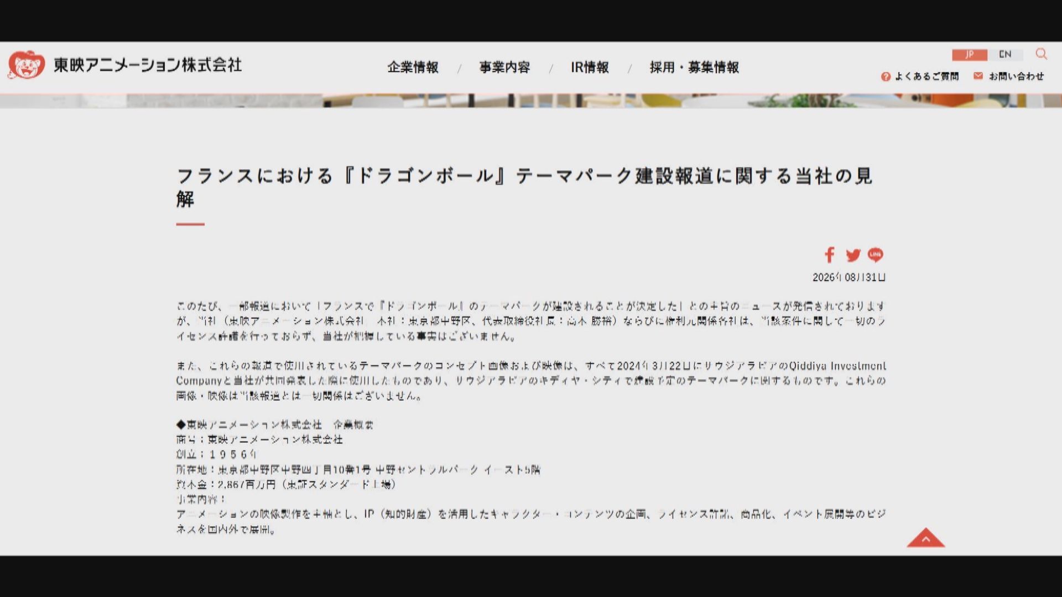Image resolution: width=1062 pixels, height=597 pixels.
Task: Click the 資本金:2,867百万円 line
Action: pyautogui.click(x=286, y=484)
